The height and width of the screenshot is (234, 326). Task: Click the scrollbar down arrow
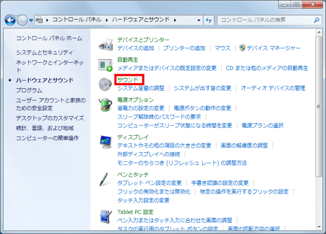tap(318, 227)
